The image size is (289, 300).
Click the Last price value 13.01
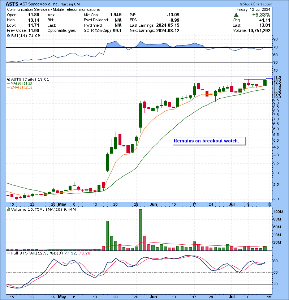click(265, 25)
